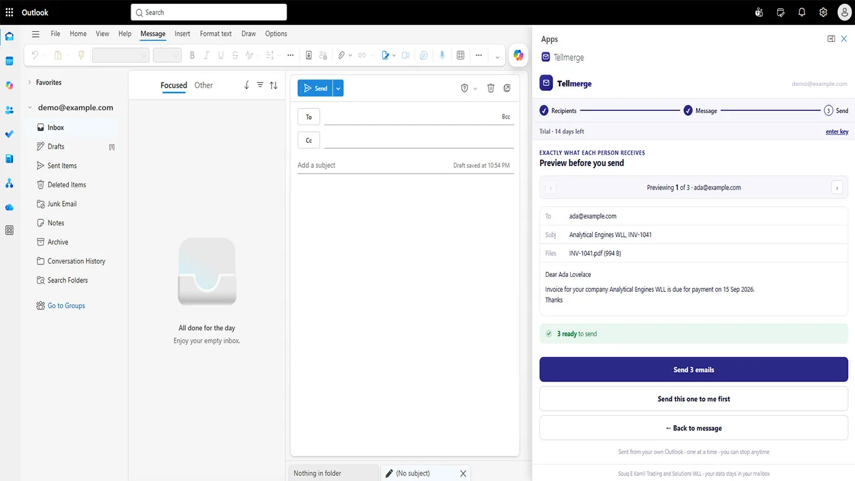Open the account profile avatar

pyautogui.click(x=844, y=13)
